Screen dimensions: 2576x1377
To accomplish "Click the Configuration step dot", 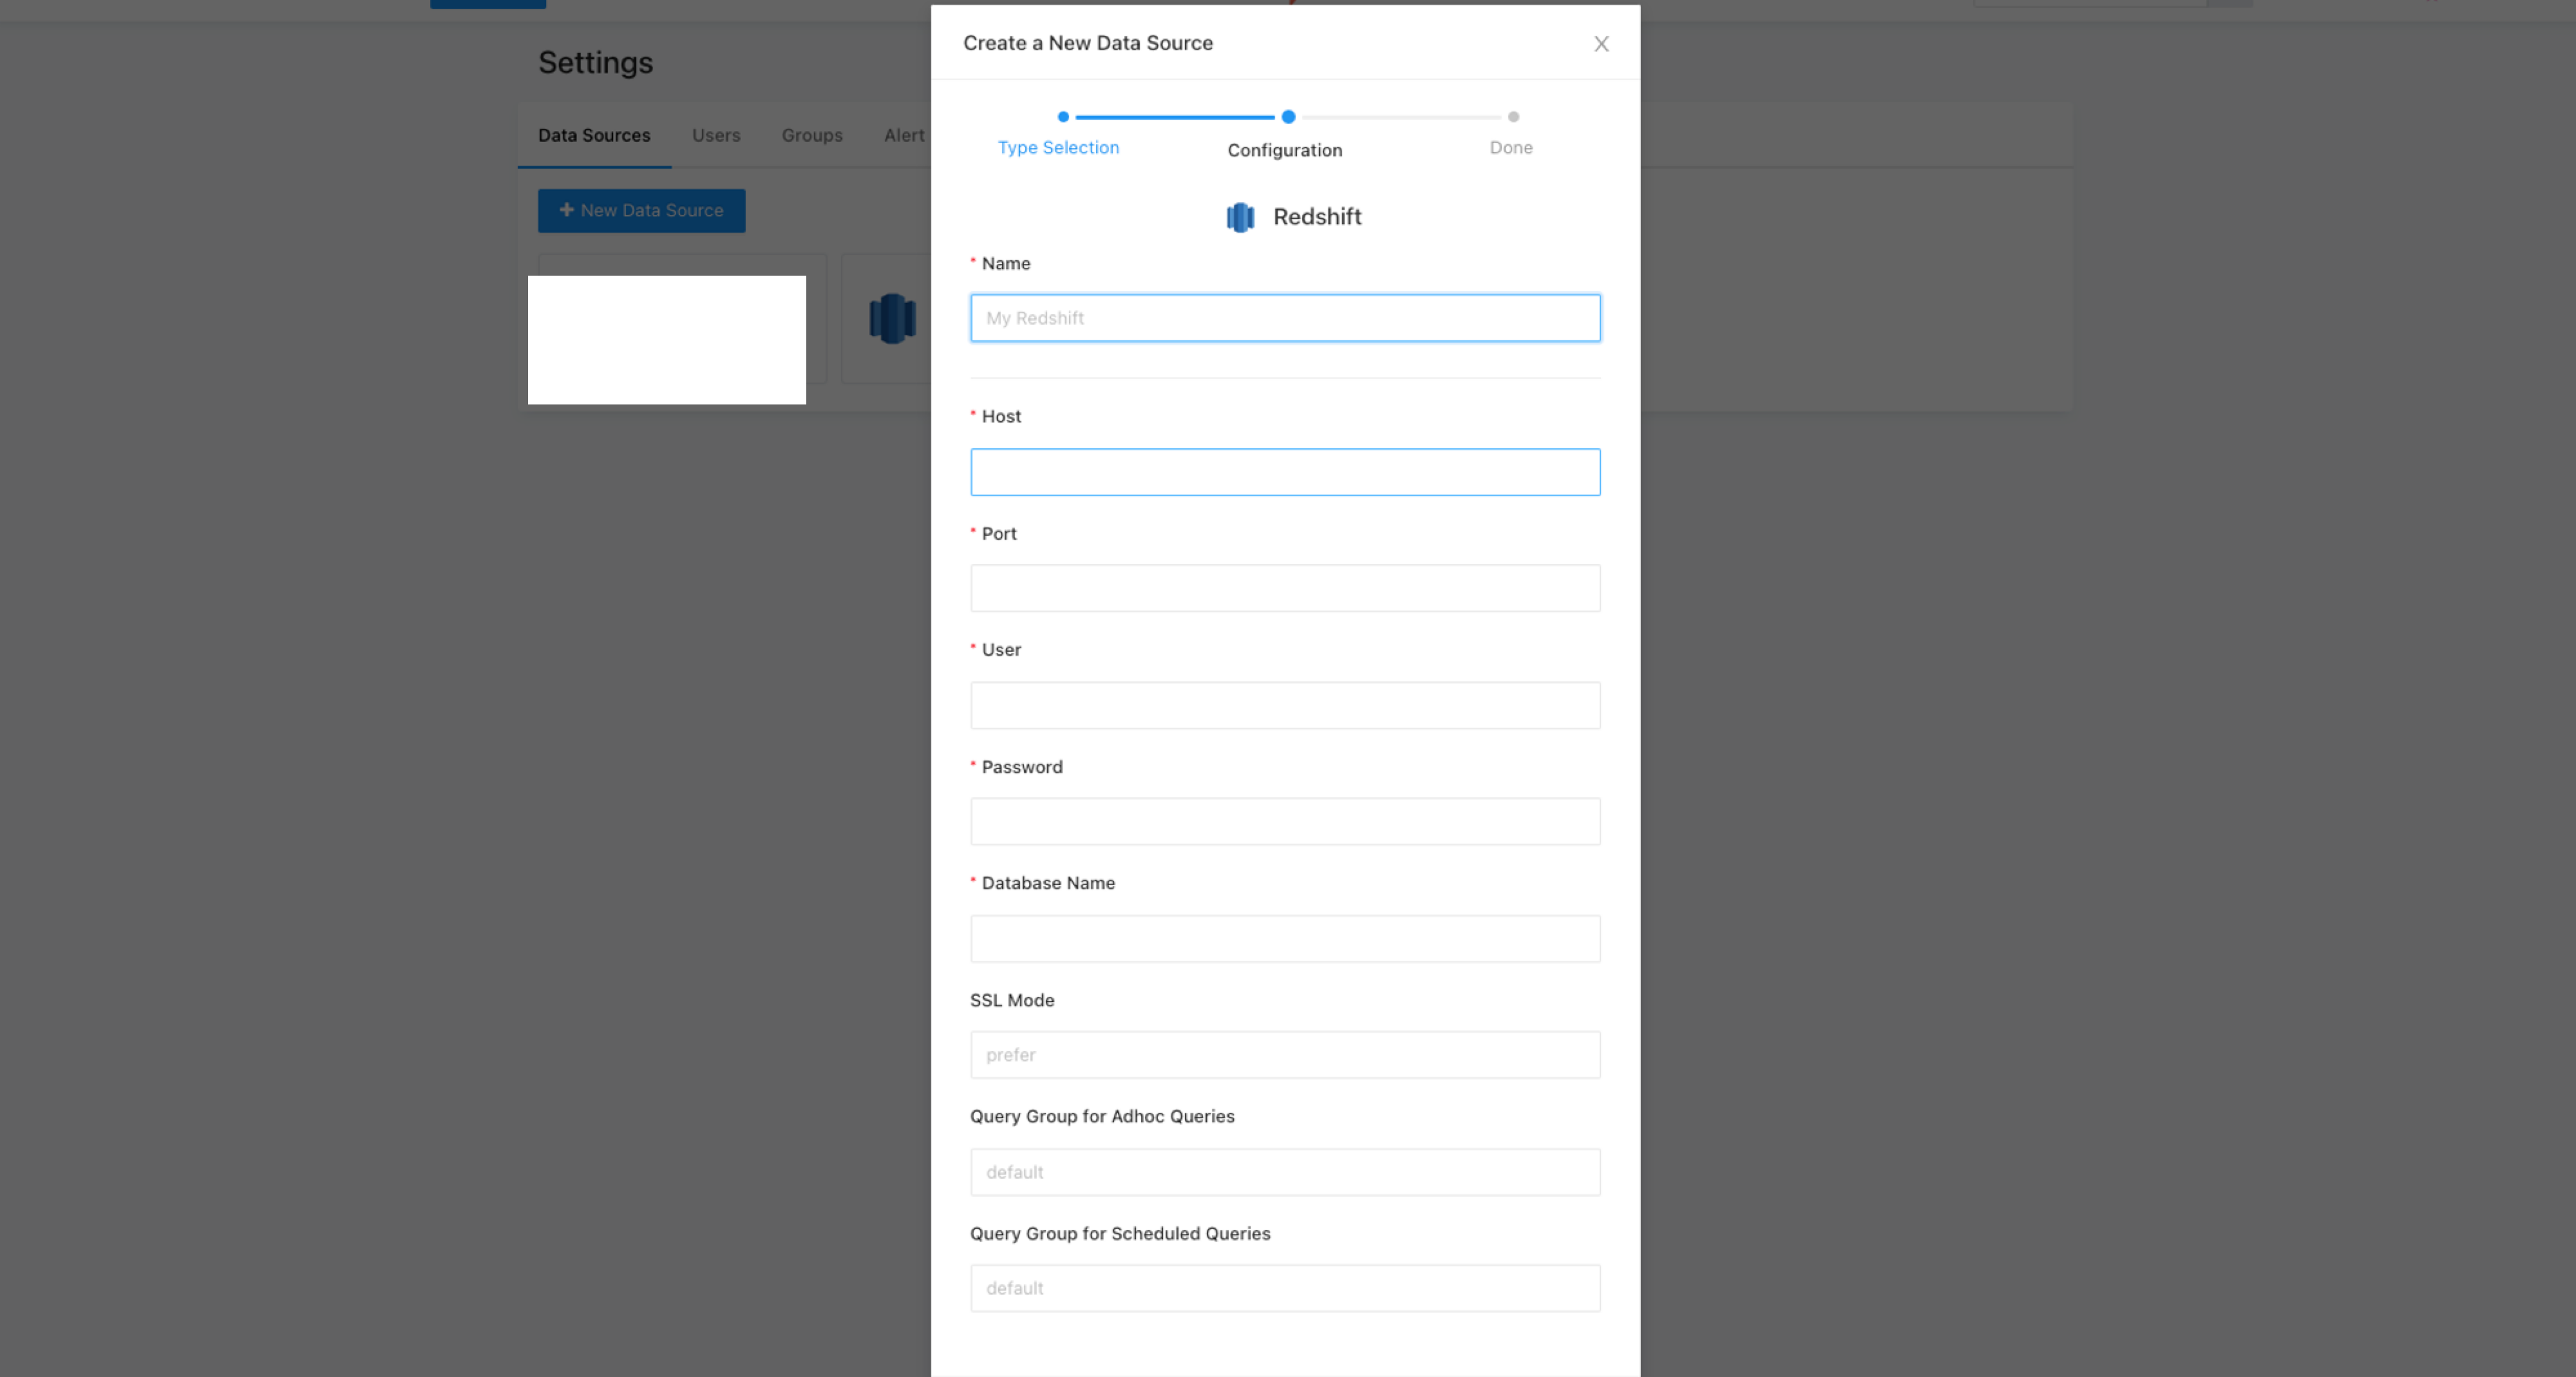I will [1288, 117].
